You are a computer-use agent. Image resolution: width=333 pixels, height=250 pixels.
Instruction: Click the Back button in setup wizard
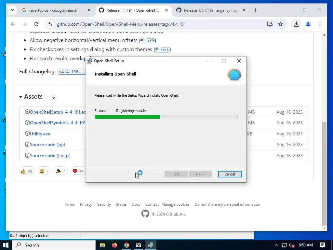tap(176, 174)
